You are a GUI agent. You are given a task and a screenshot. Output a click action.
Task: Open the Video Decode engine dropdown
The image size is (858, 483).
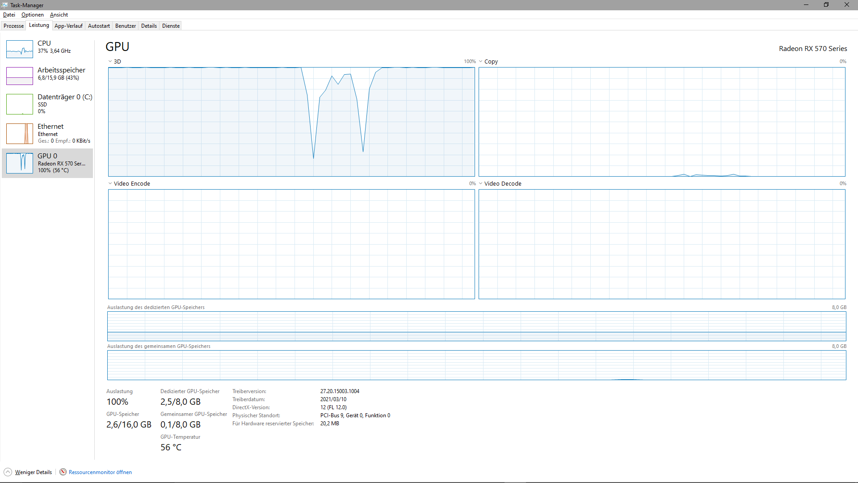481,184
